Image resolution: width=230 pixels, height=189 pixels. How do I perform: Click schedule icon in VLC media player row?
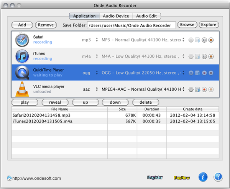197,90
